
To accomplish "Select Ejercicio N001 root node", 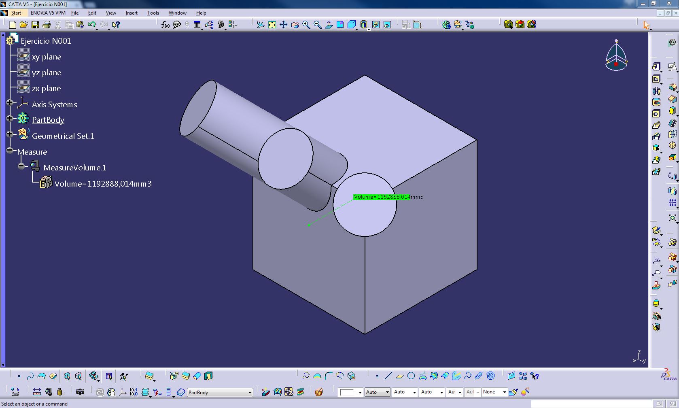I will tap(46, 41).
